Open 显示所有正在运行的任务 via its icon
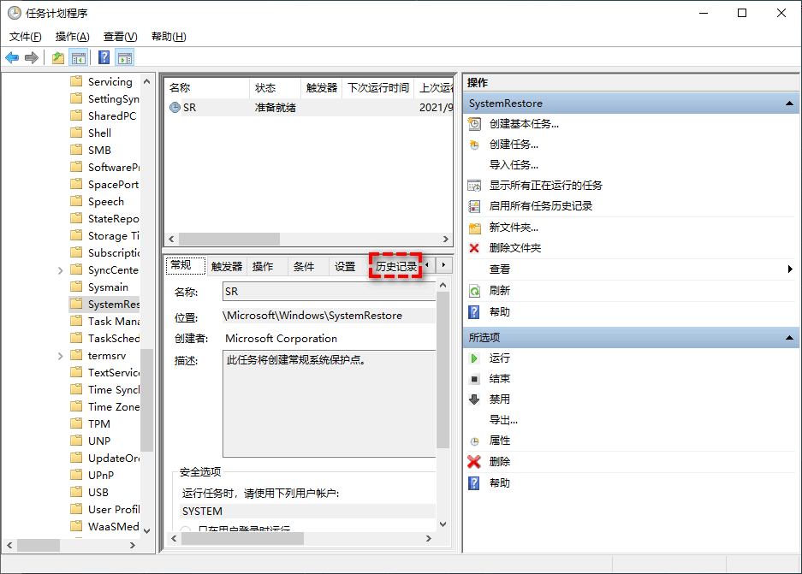The height and width of the screenshot is (574, 802). (473, 186)
